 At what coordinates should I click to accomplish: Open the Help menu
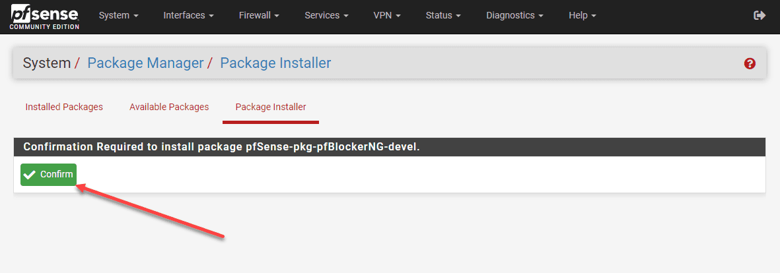pyautogui.click(x=582, y=16)
